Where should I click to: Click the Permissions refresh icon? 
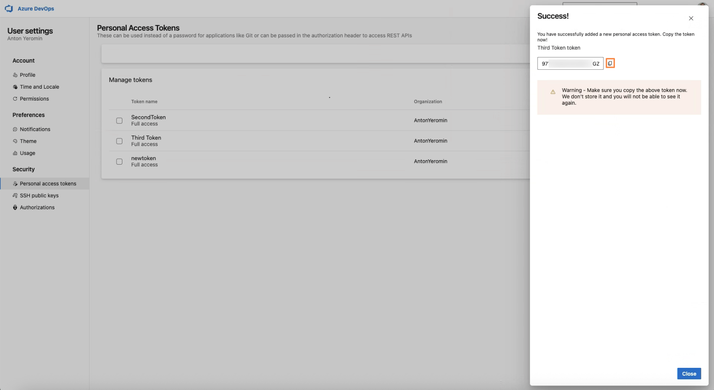(15, 99)
